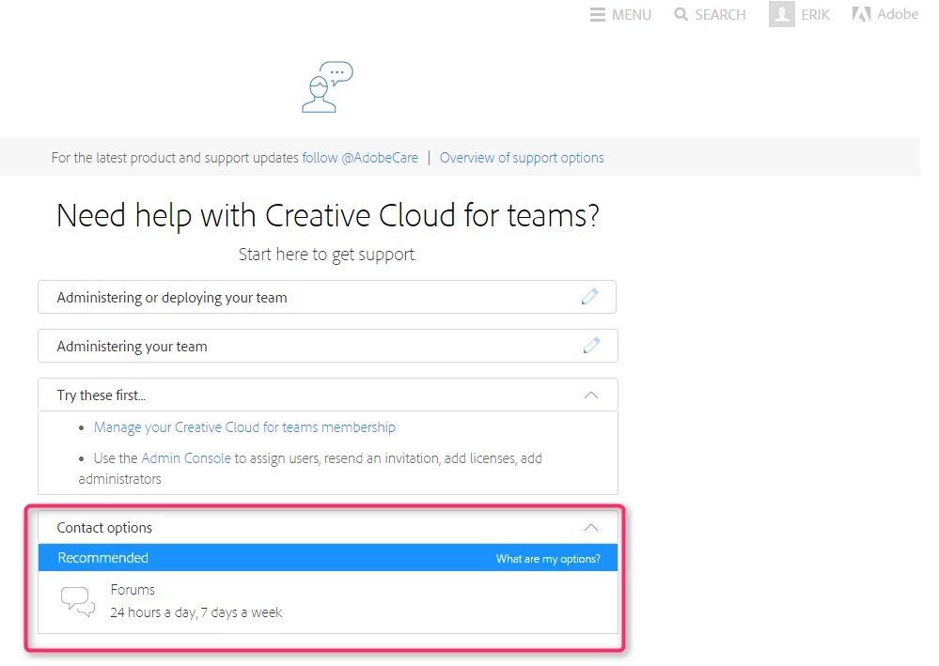Click the Adobe logo icon
The height and width of the screenshot is (666, 939).
(861, 14)
